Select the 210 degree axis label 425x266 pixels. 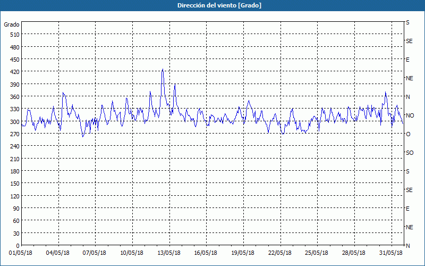(x=15, y=159)
